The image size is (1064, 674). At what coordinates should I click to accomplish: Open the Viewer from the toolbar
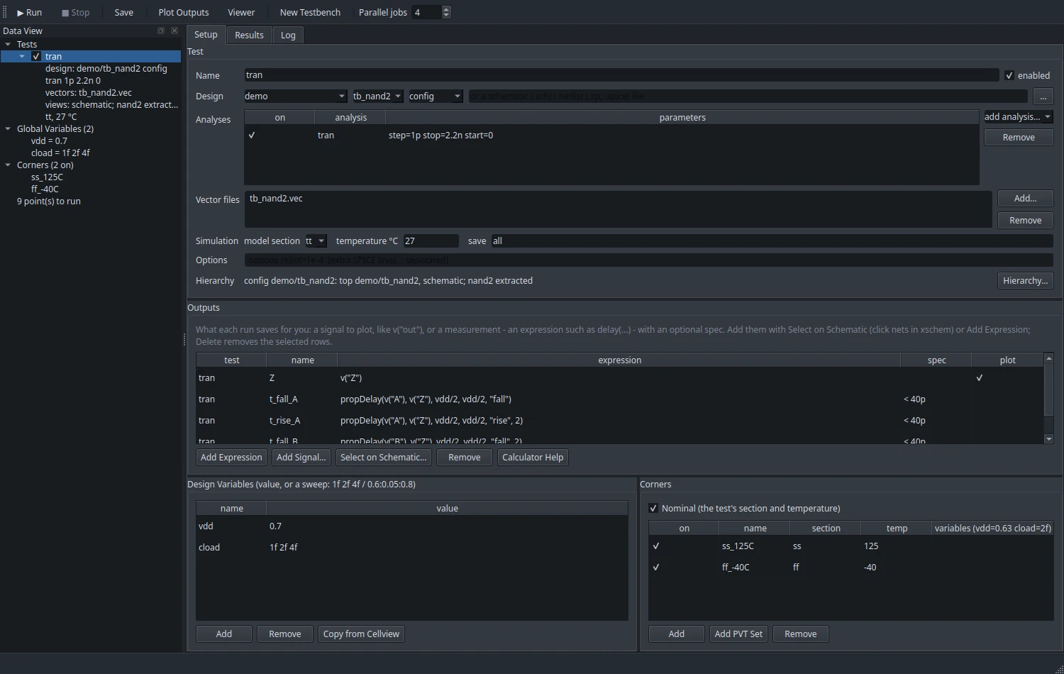(241, 13)
